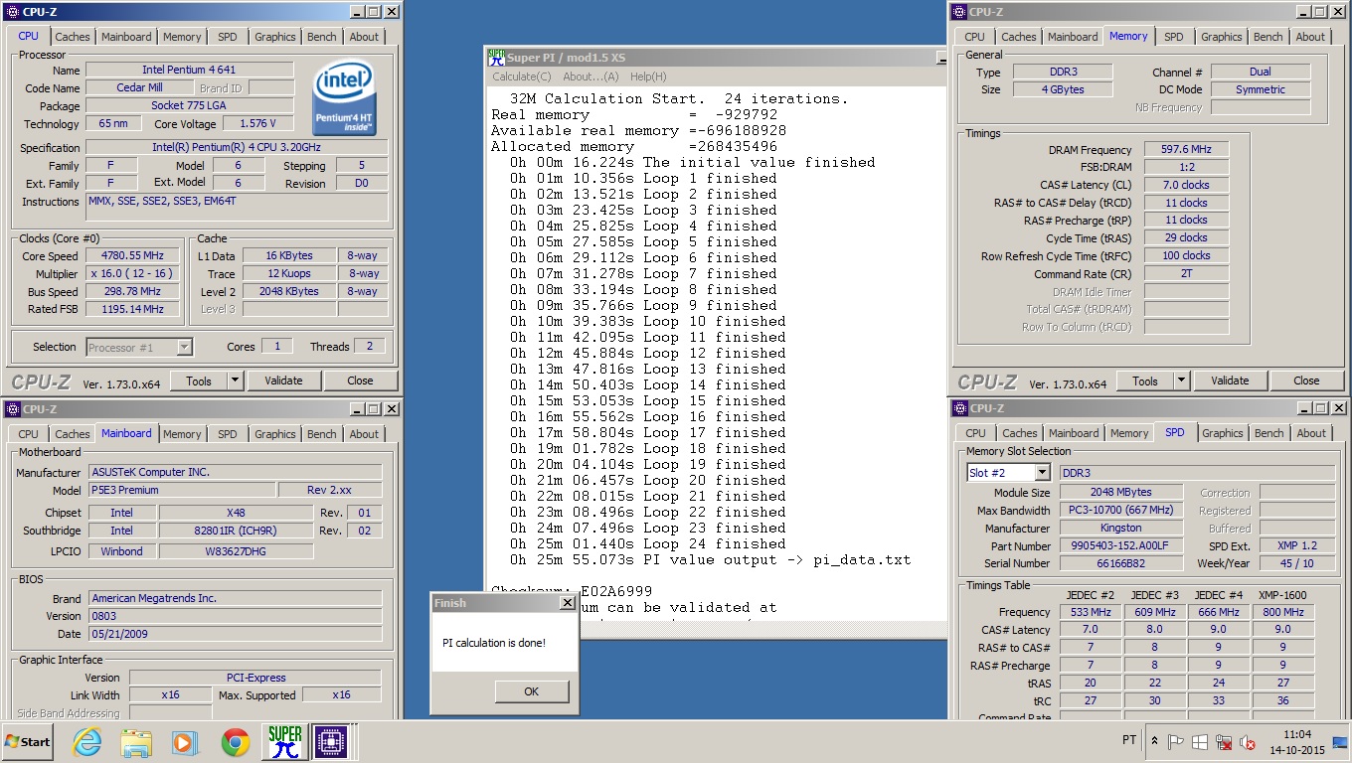Open the Help(H) menu in Super PI
The height and width of the screenshot is (763, 1352).
[648, 76]
